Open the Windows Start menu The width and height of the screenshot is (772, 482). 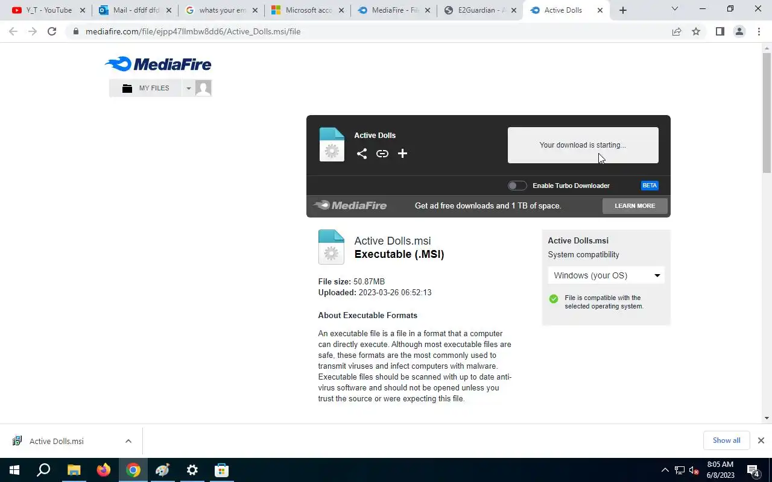[x=14, y=470]
